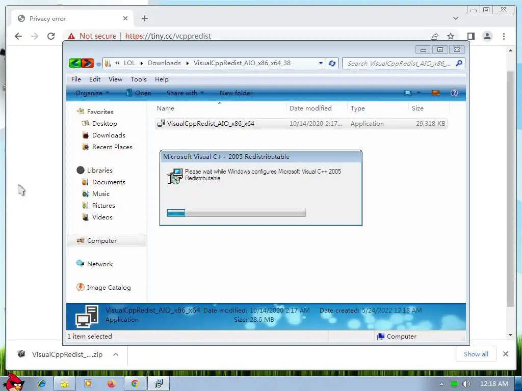The image size is (522, 391).
Task: Bookmark this page with the star
Action: coord(451,36)
